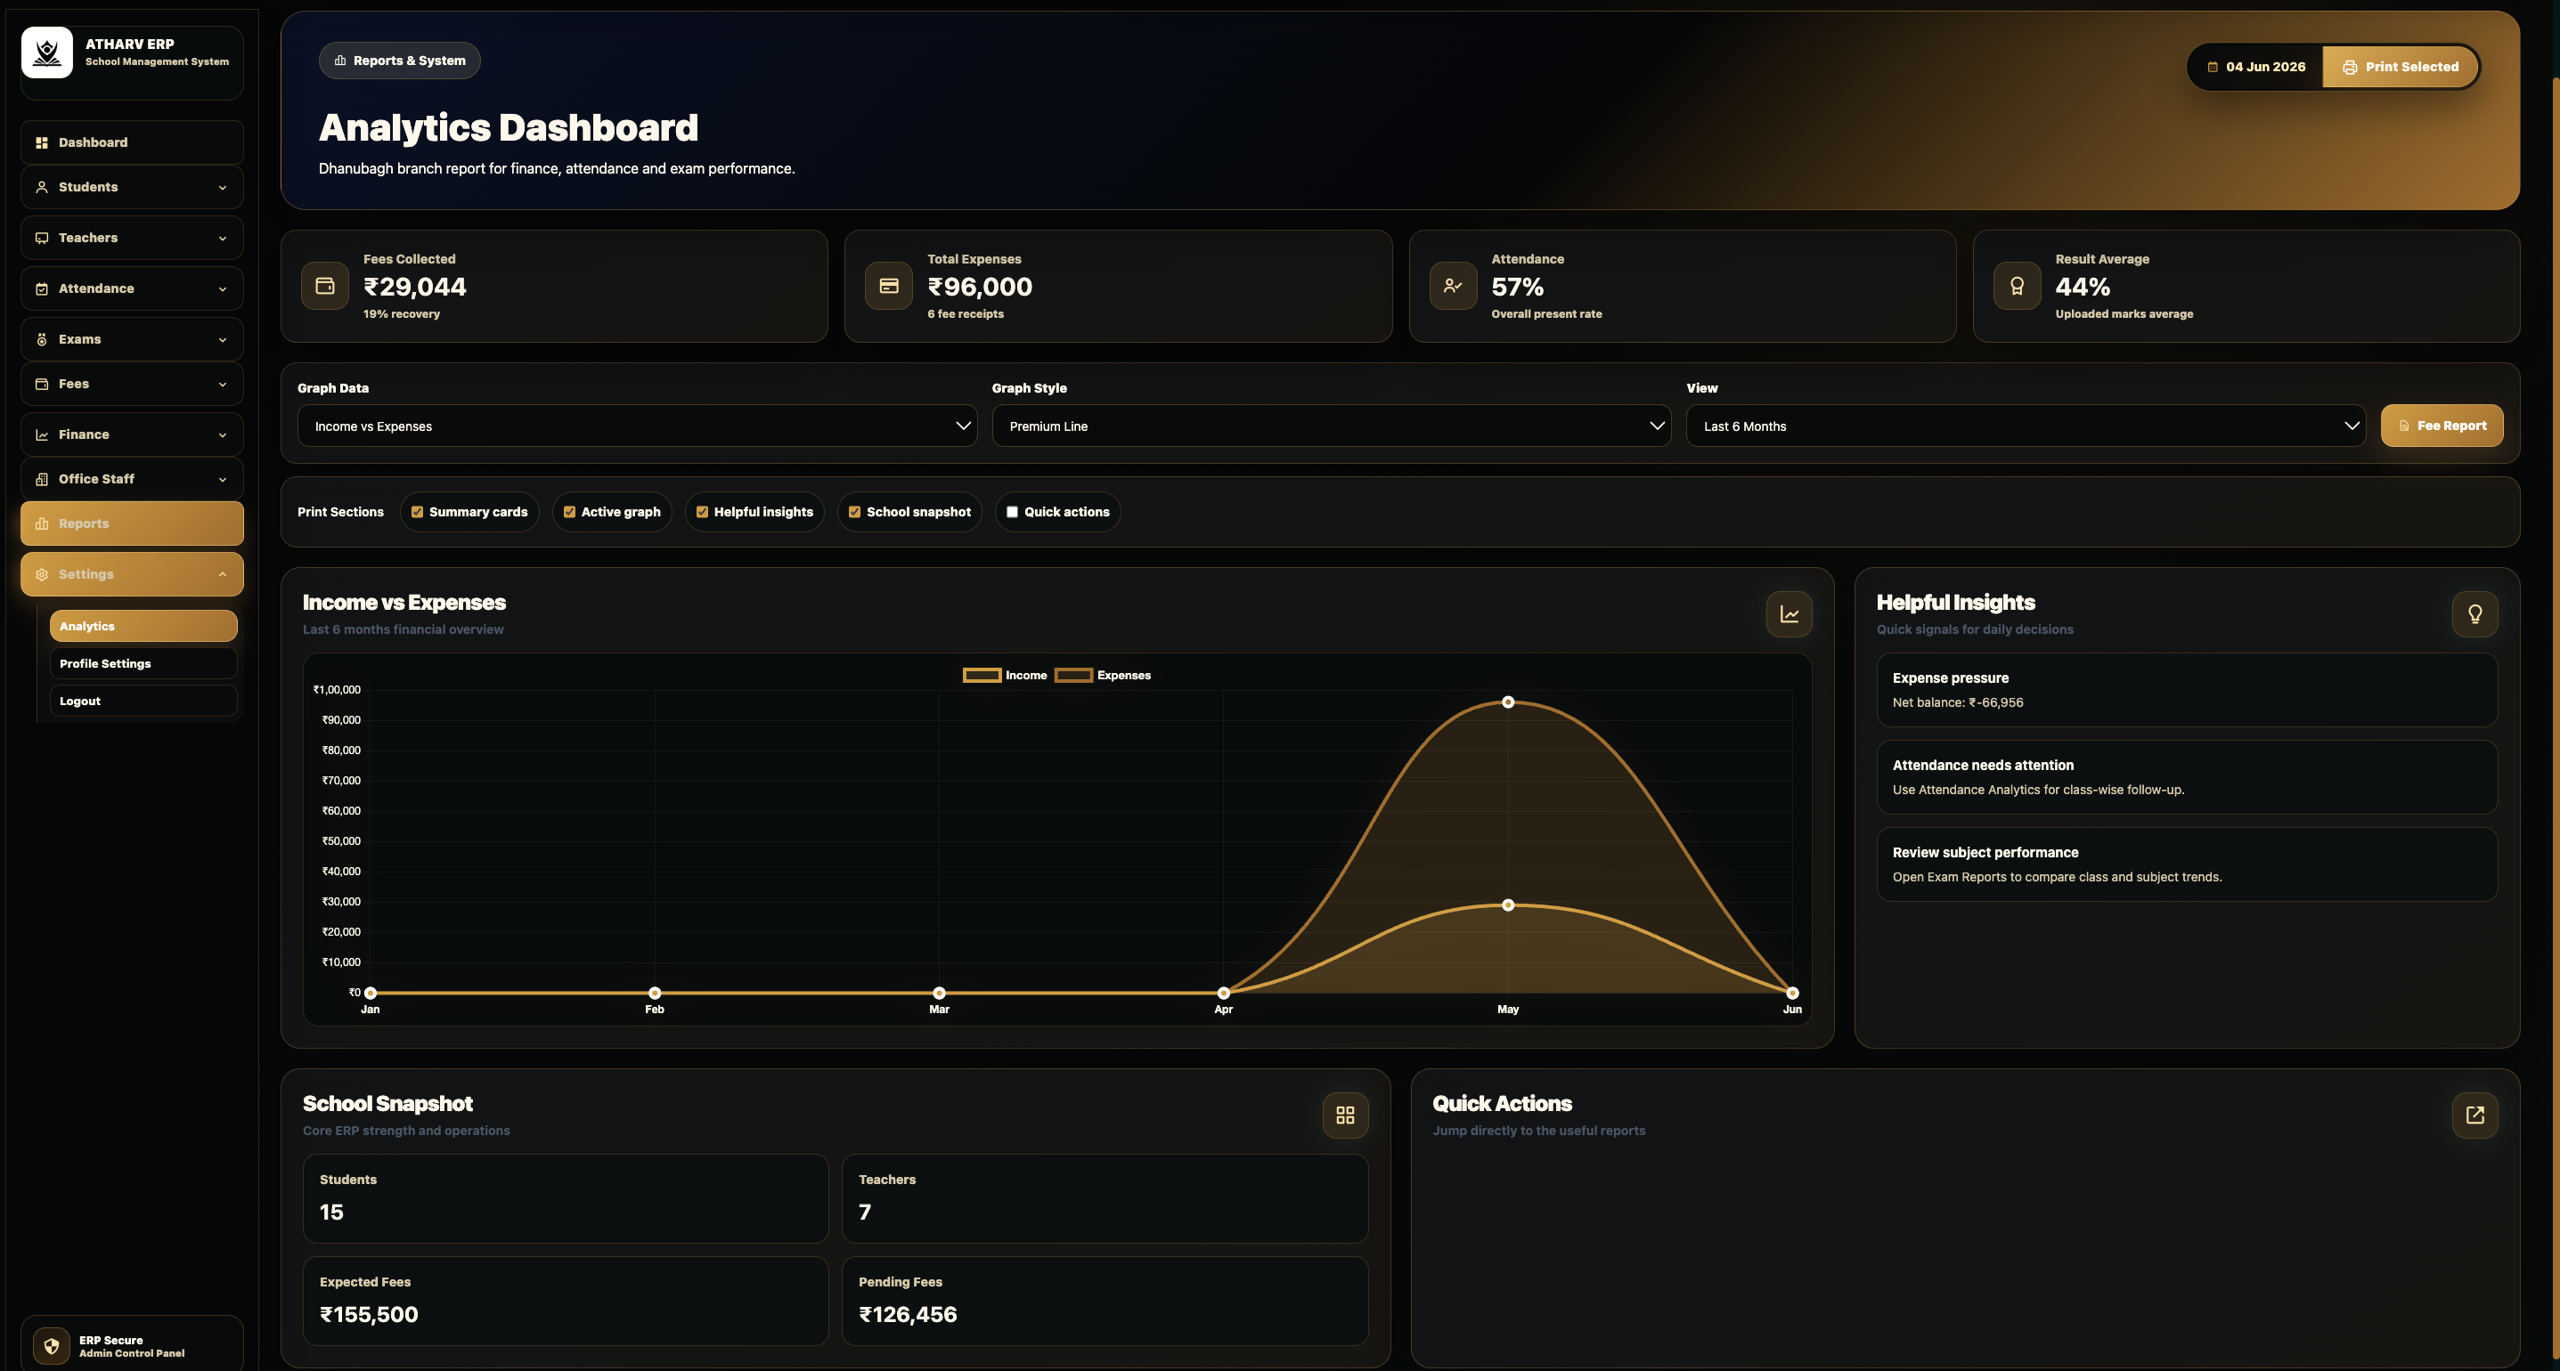Click the May income data point

coord(1507,905)
